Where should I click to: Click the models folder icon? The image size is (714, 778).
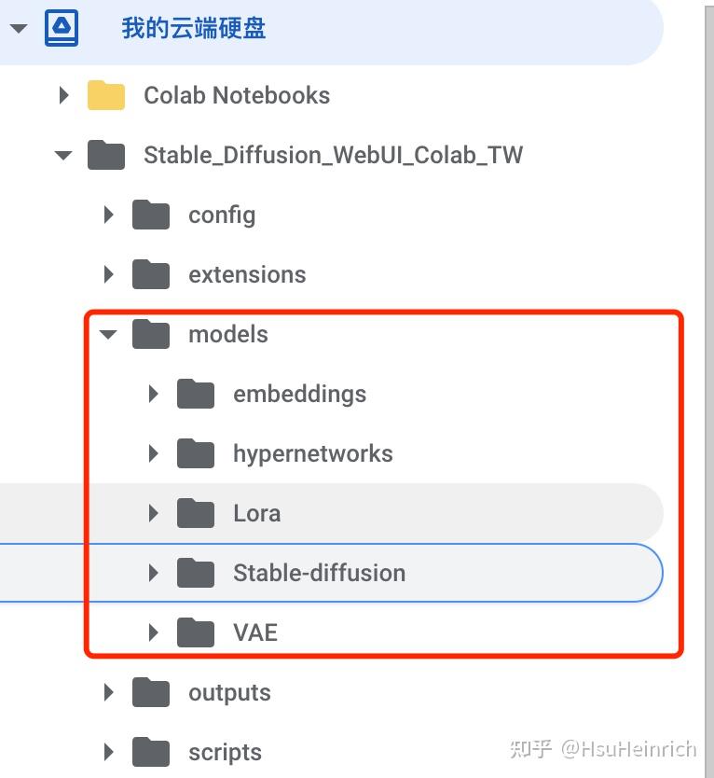tap(151, 334)
